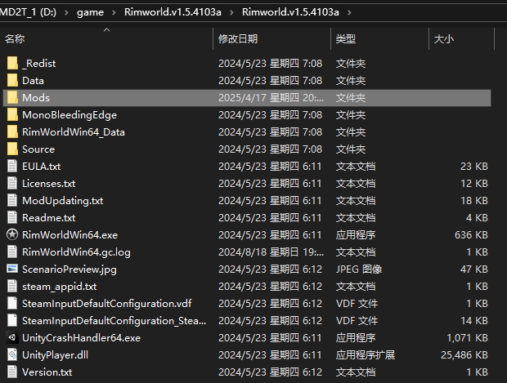
Task: Select the steam_appid.txt file name
Action: [60, 287]
